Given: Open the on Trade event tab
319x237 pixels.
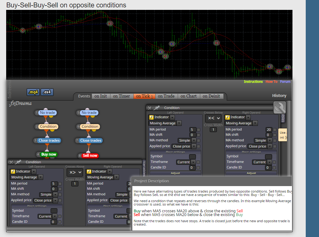Looking at the screenshot, I should click(x=166, y=96).
